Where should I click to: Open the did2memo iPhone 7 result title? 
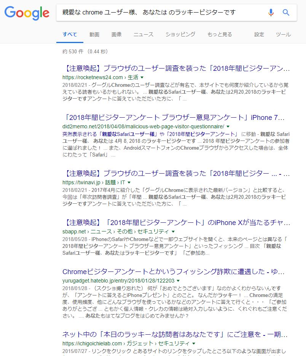pyautogui.click(x=174, y=117)
